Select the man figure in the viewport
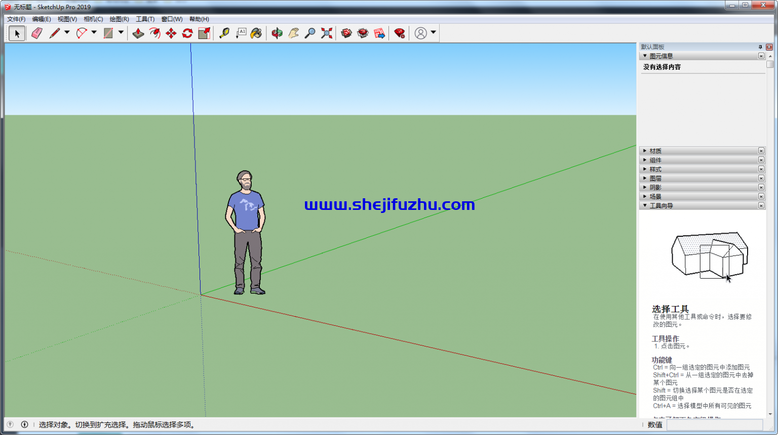The height and width of the screenshot is (435, 778). click(x=246, y=233)
